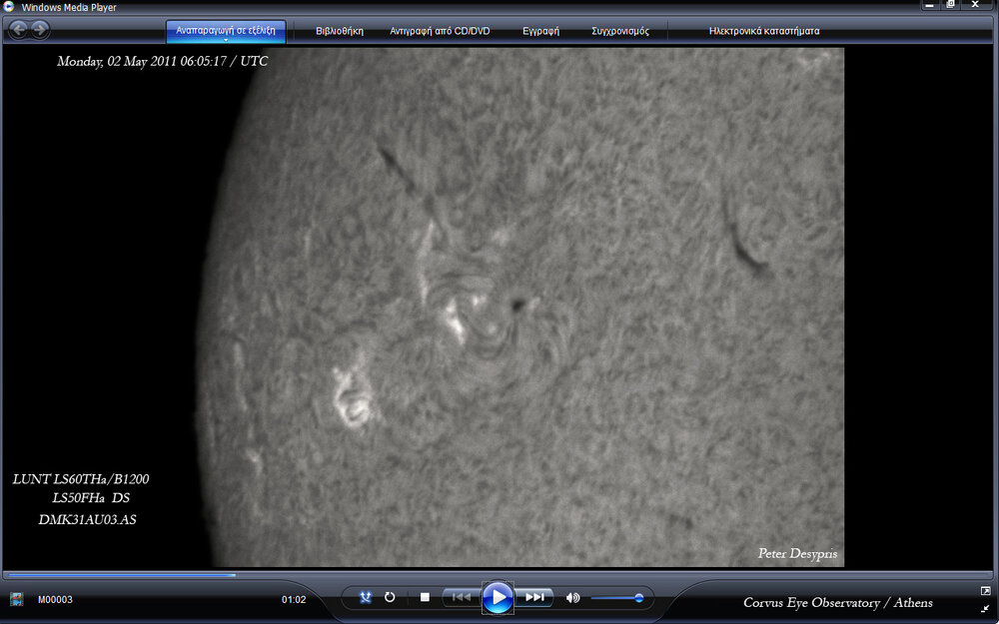Mute the speaker volume
Viewport: 999px width, 624px height.
pyautogui.click(x=572, y=598)
